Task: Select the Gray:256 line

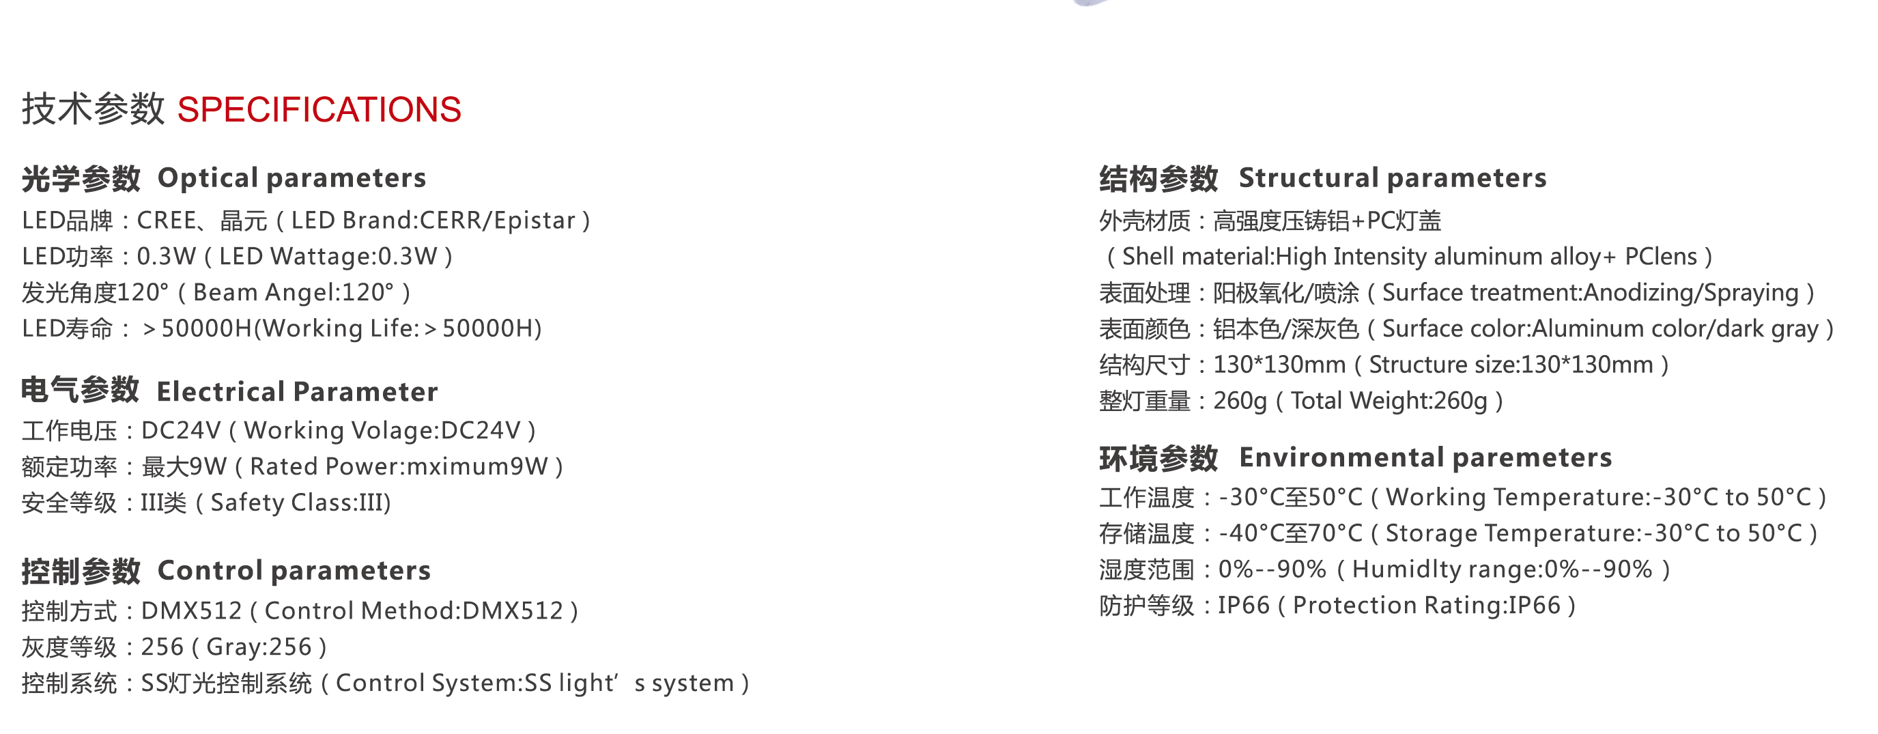Action: 174,647
